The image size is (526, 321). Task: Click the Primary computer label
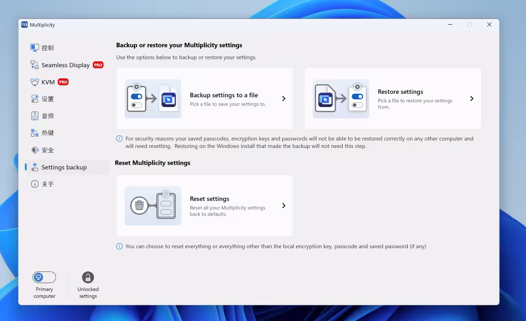(44, 292)
